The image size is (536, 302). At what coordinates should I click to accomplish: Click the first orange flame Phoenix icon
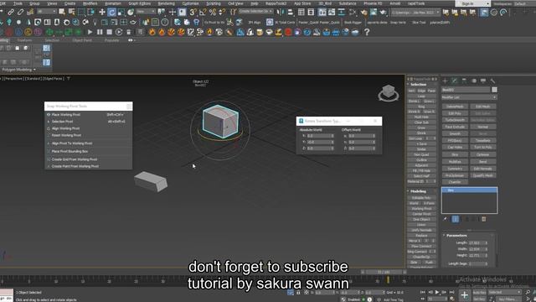[x=152, y=32]
